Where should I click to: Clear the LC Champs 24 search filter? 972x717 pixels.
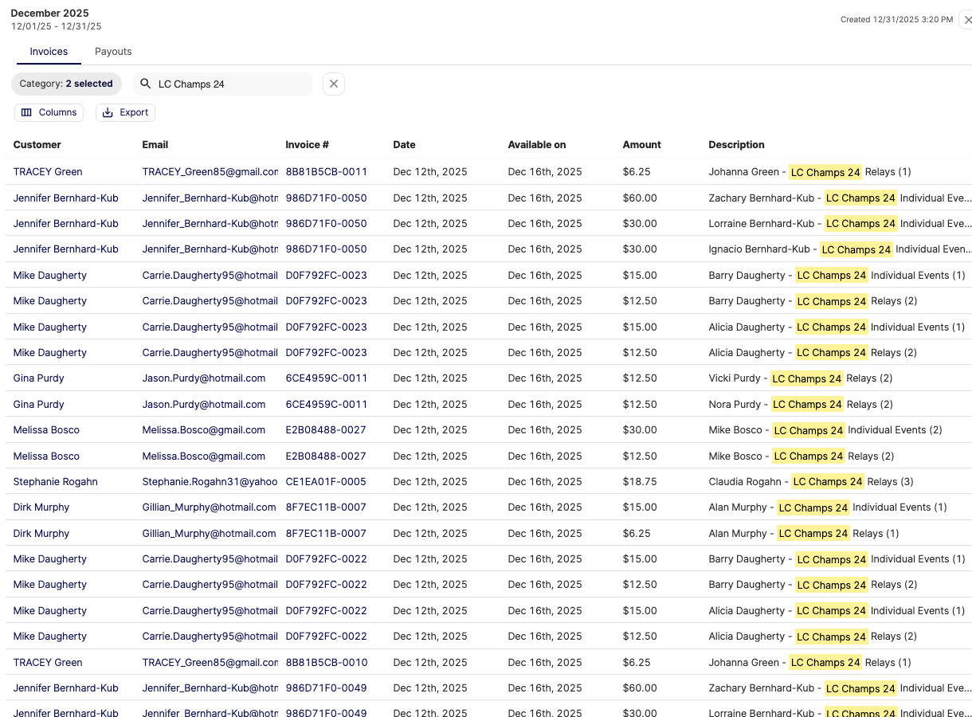(333, 84)
